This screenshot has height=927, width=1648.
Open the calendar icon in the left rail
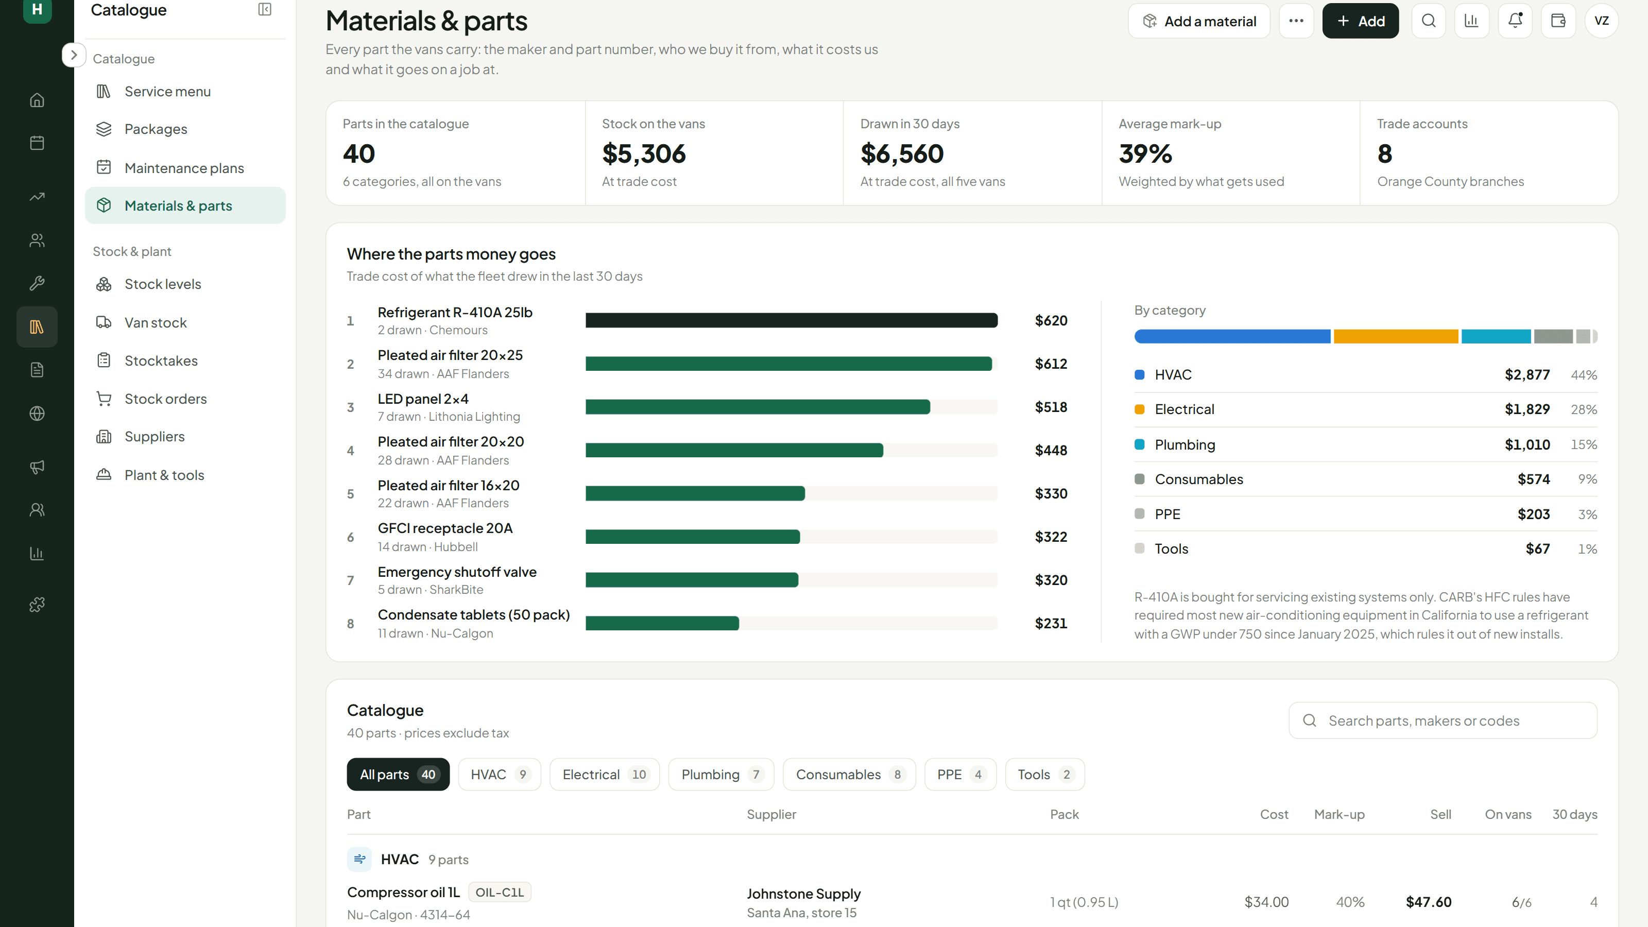pos(37,143)
